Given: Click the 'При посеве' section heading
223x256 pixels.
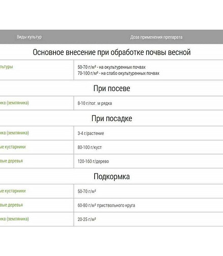Looking at the screenshot, I should (111, 88).
